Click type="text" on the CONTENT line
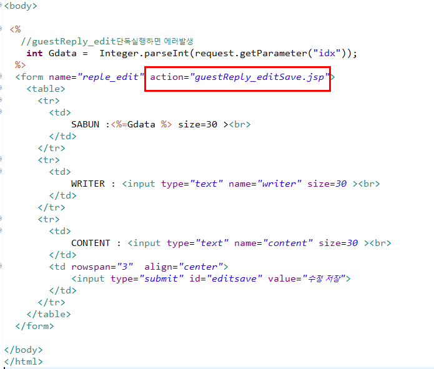This screenshot has height=369, width=434. 197,243
